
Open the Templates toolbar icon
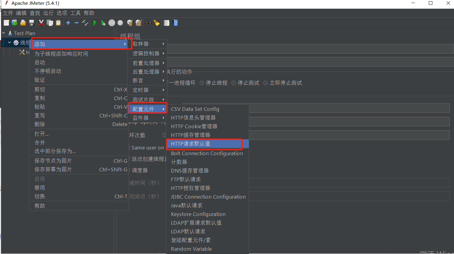click(x=14, y=23)
